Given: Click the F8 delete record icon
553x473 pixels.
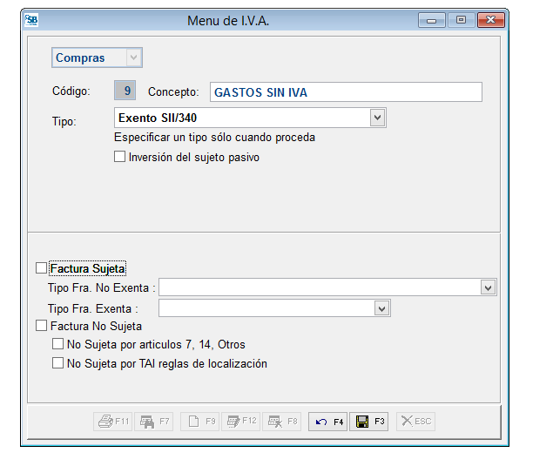Looking at the screenshot, I should [x=282, y=422].
